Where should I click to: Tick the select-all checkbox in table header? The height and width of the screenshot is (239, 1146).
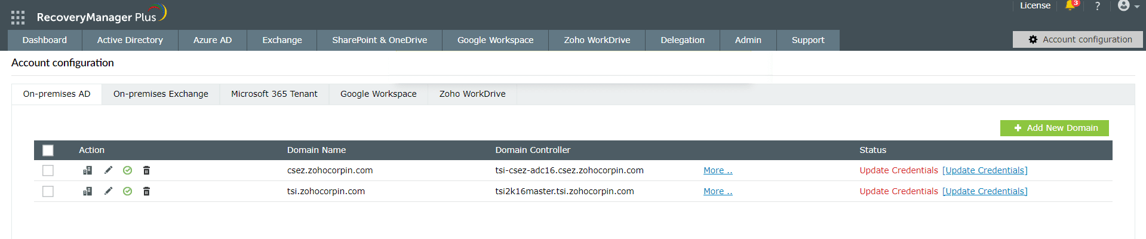tap(48, 150)
